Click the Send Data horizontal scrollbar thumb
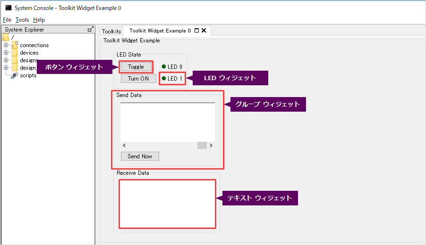 (202, 146)
